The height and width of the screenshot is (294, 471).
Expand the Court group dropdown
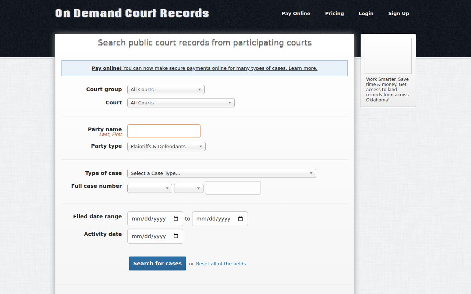pyautogui.click(x=166, y=90)
